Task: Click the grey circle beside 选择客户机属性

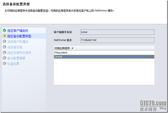Action: tap(4, 42)
